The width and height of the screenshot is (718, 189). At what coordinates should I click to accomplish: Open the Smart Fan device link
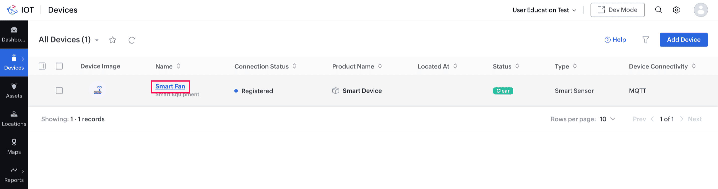click(x=170, y=86)
